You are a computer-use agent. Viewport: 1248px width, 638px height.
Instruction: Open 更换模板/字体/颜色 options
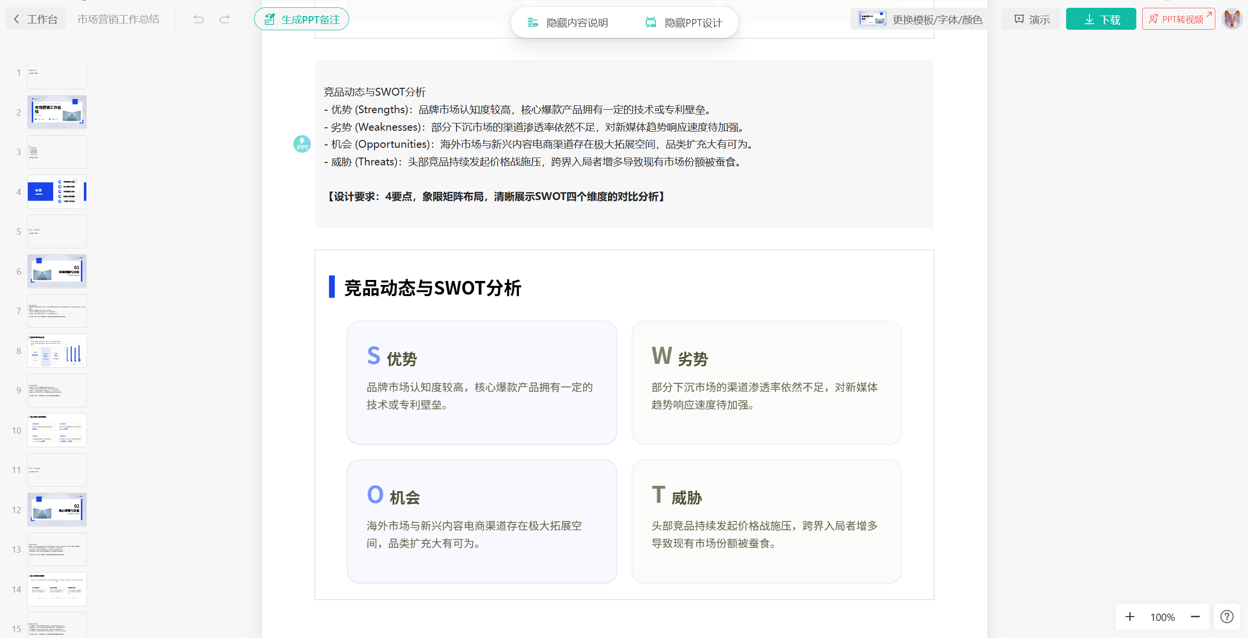coord(920,20)
